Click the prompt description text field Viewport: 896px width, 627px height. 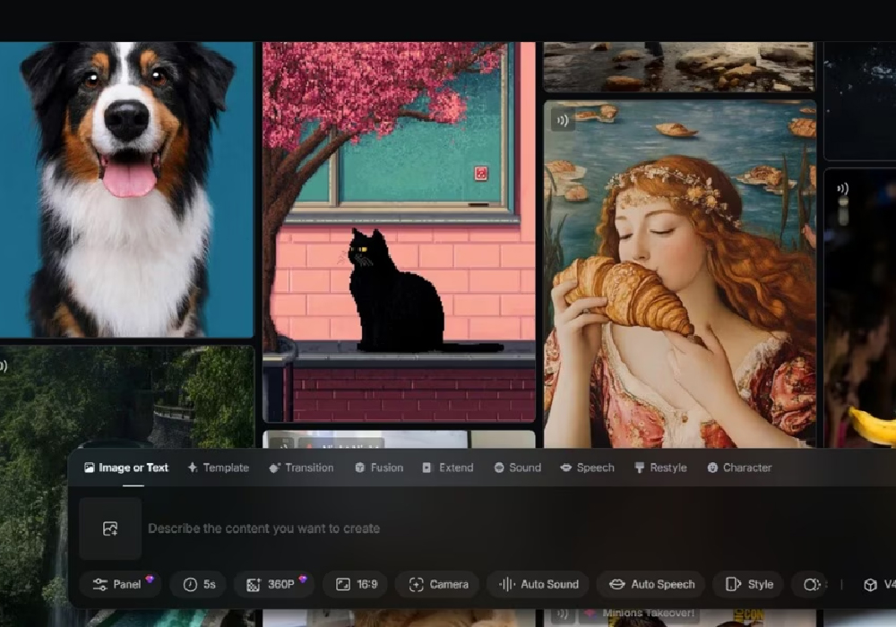coord(448,528)
